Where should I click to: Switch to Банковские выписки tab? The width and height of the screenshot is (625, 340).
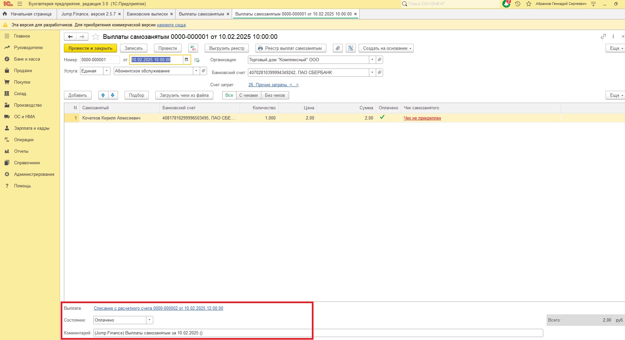(147, 14)
